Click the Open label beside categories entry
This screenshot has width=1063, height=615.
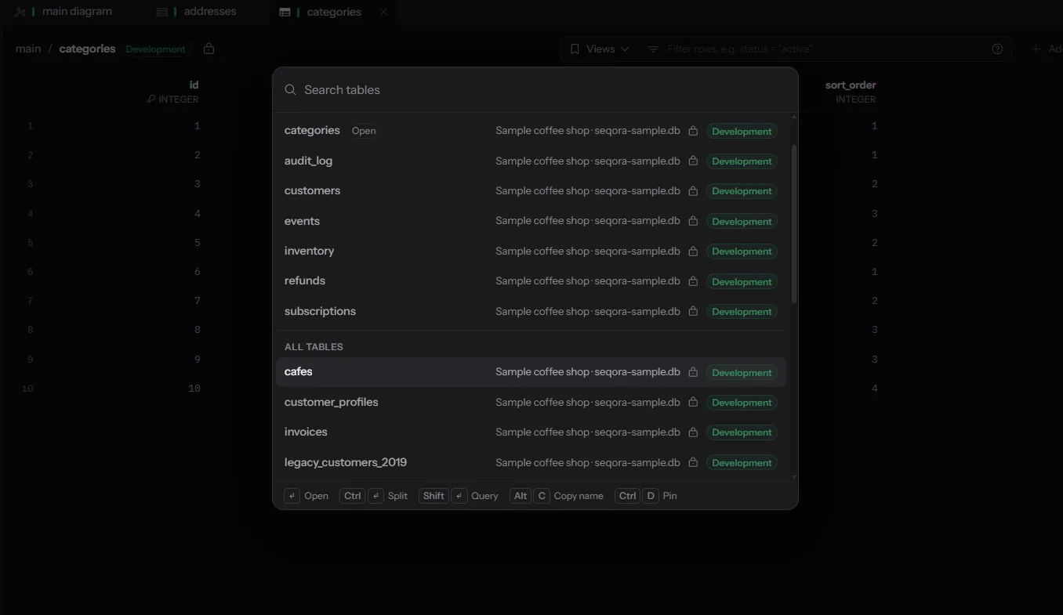click(364, 131)
